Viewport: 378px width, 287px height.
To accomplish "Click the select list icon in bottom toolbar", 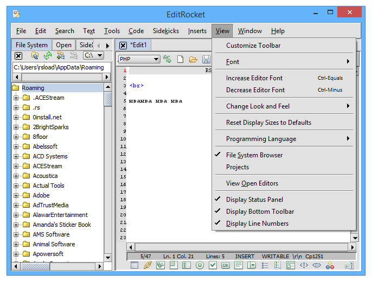I will tap(252, 265).
